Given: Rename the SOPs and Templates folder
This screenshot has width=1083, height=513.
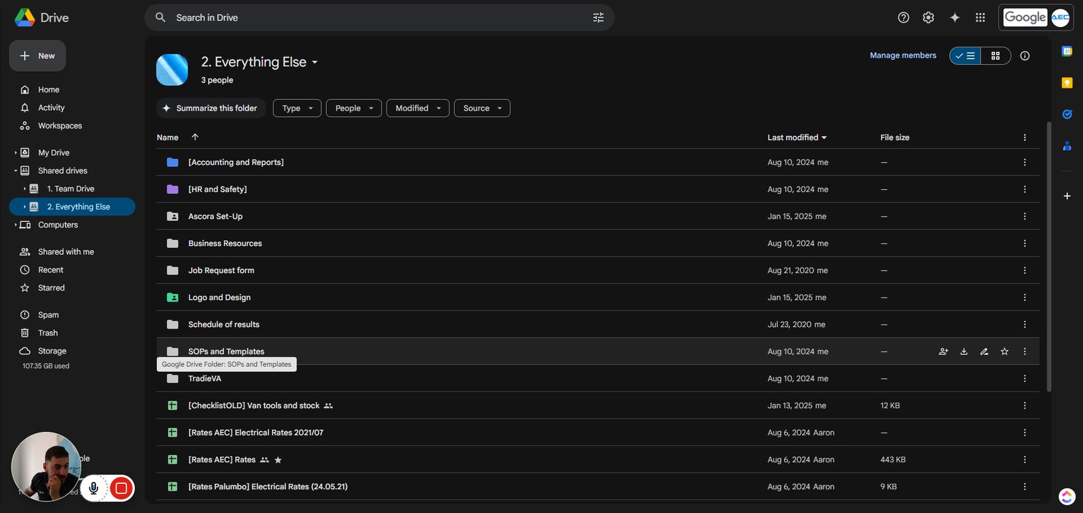Looking at the screenshot, I should 984,351.
